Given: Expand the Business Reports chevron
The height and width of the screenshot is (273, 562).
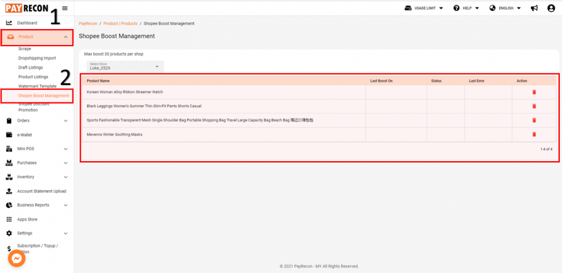Looking at the screenshot, I should coord(66,205).
